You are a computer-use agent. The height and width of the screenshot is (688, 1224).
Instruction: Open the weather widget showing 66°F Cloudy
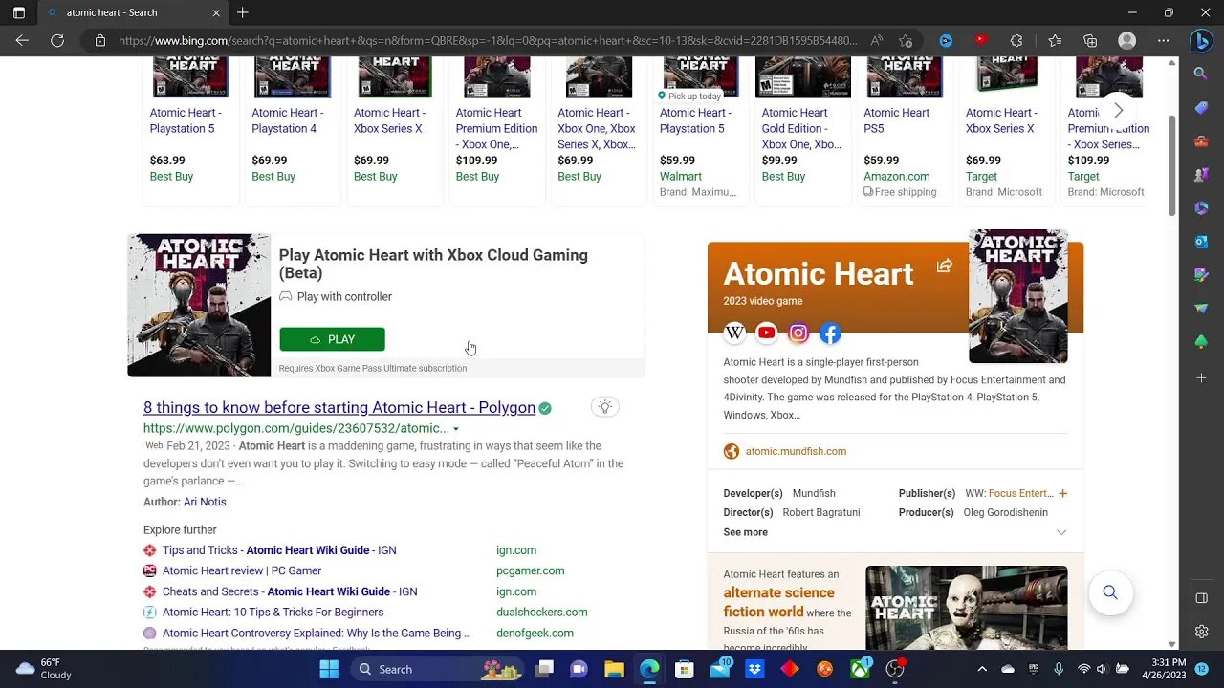click(44, 669)
